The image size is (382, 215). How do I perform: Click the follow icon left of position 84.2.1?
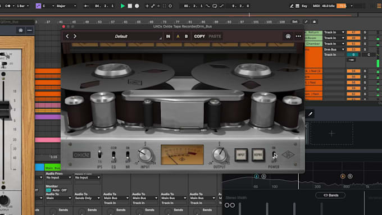86,6
